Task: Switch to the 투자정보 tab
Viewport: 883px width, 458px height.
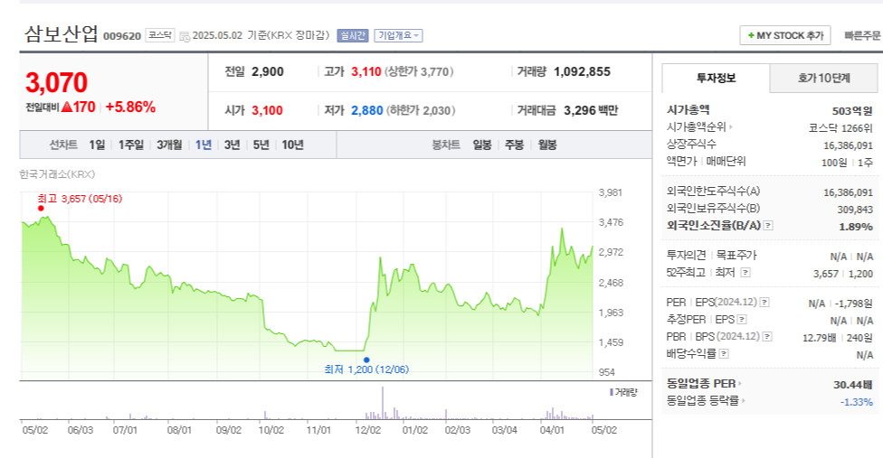Action: point(716,78)
